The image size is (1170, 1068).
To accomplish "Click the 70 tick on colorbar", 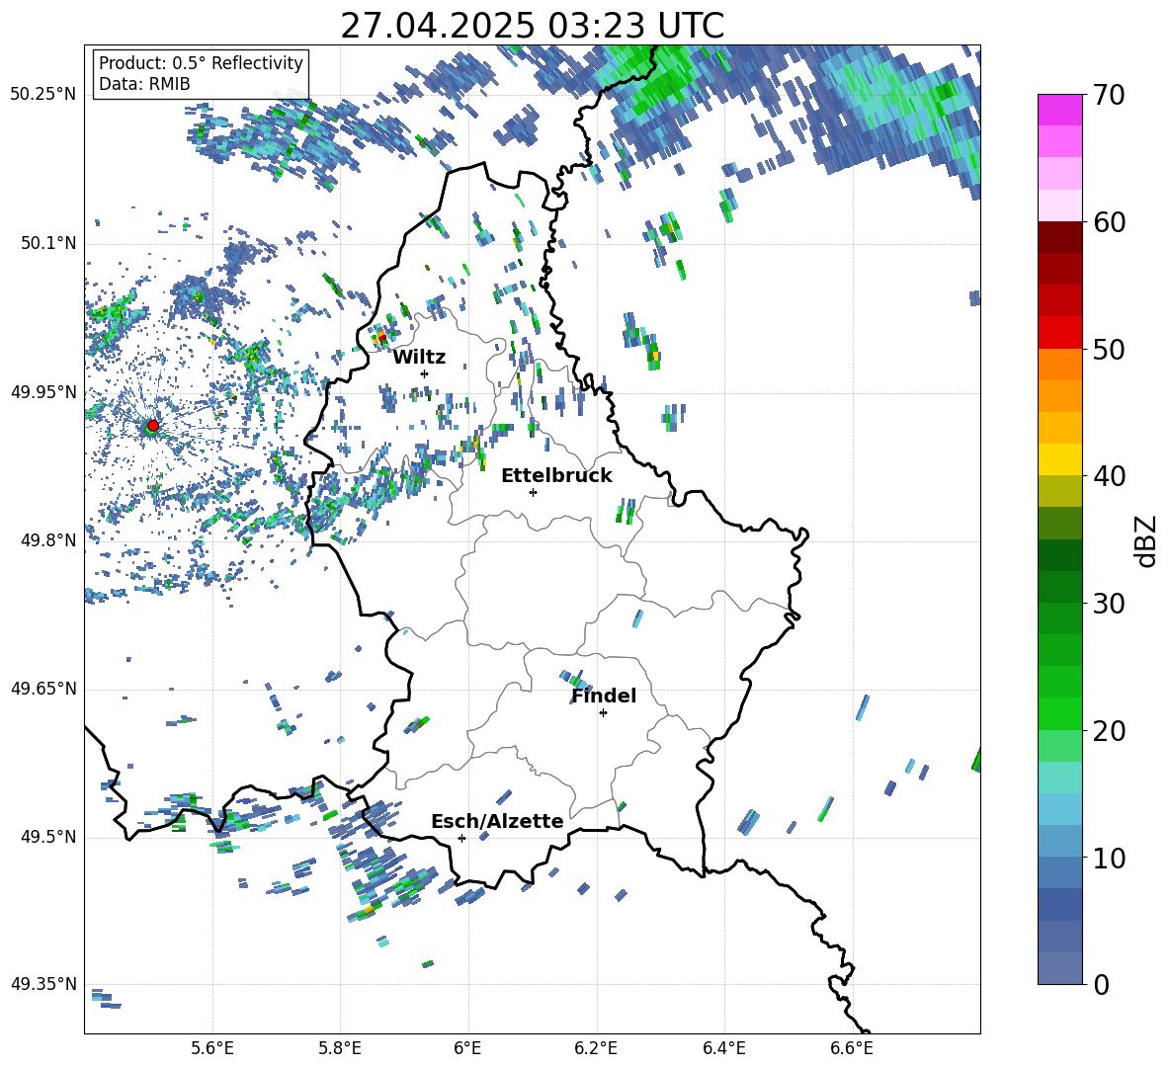I will click(1109, 96).
